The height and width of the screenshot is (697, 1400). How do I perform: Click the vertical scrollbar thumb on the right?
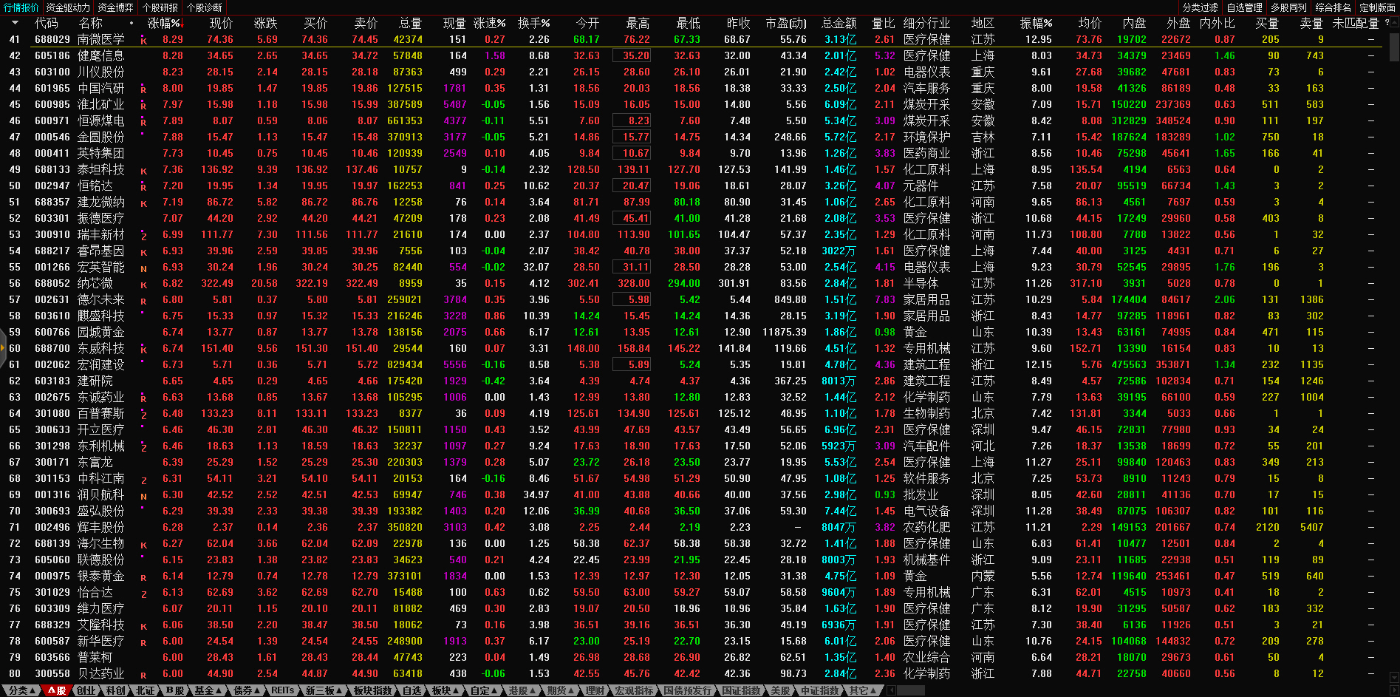(x=1394, y=46)
